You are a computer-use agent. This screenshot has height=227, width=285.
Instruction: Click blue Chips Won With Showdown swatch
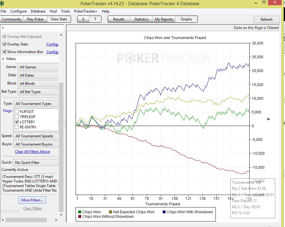point(164,212)
